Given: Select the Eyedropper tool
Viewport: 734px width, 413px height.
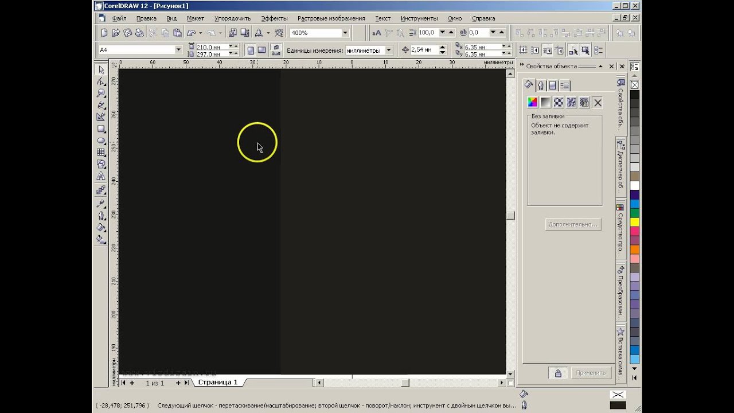Looking at the screenshot, I should (101, 204).
